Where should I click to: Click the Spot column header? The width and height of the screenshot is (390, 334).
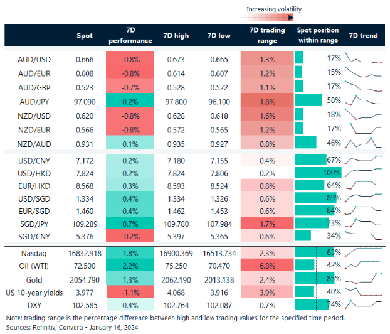click(85, 36)
